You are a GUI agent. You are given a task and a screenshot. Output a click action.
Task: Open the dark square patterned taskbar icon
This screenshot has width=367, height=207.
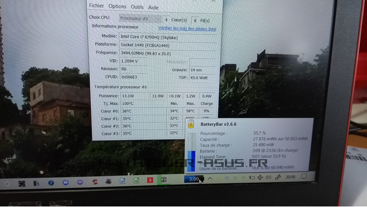point(22,184)
